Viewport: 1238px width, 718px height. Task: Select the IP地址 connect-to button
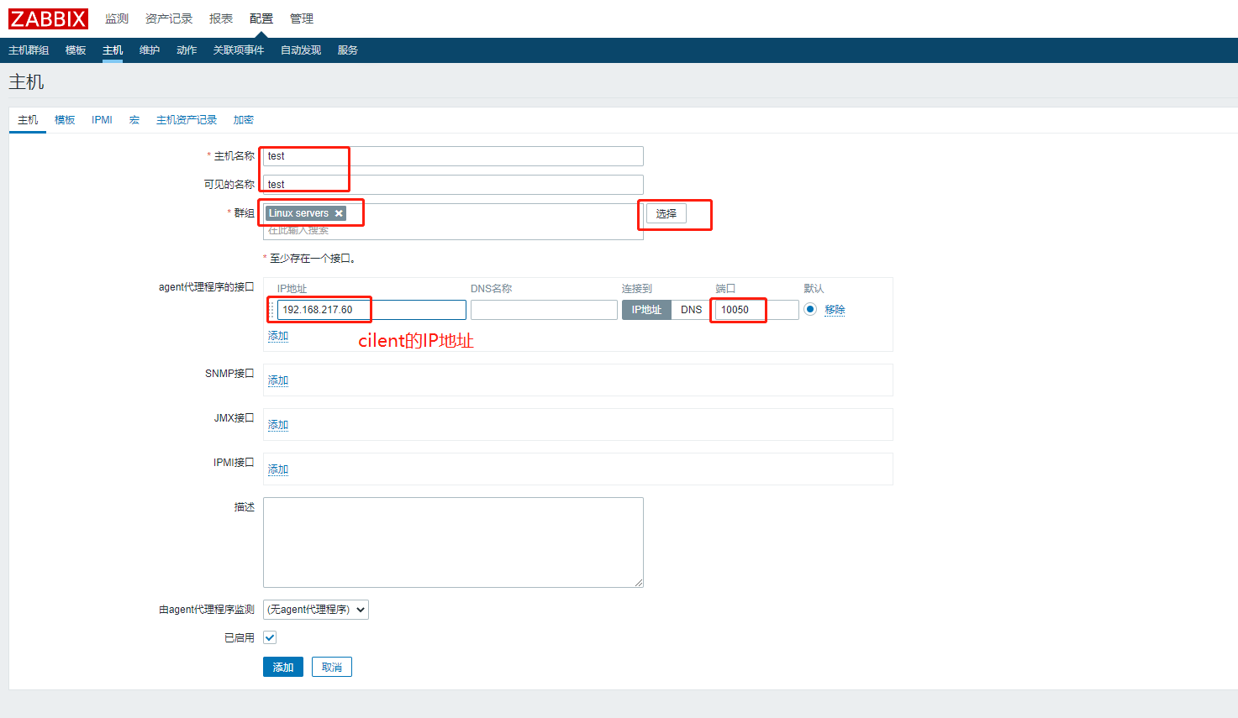pyautogui.click(x=646, y=310)
